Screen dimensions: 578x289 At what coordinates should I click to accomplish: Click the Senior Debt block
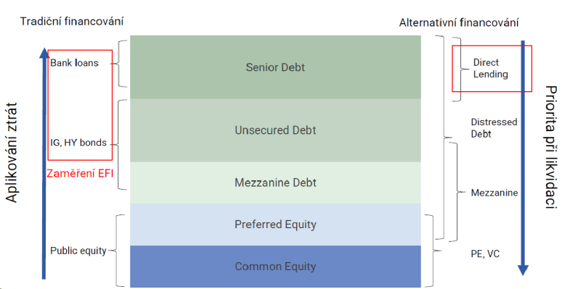click(x=275, y=67)
